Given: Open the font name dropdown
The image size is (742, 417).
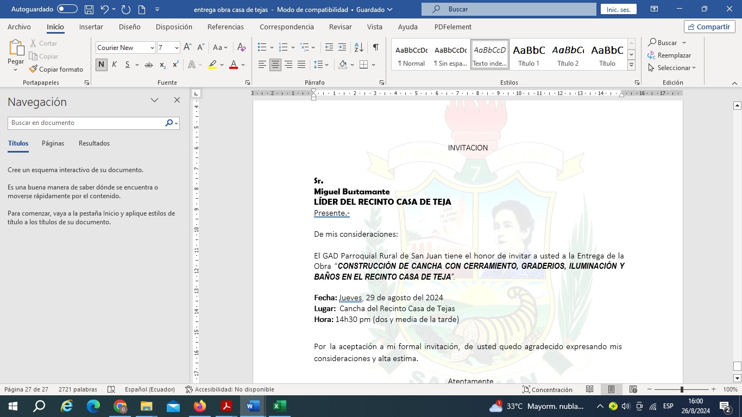Looking at the screenshot, I should point(152,48).
